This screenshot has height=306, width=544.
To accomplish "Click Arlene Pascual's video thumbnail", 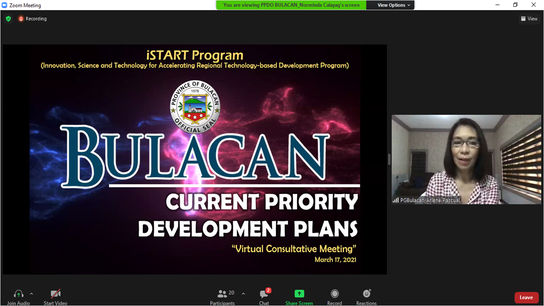I will coord(466,159).
